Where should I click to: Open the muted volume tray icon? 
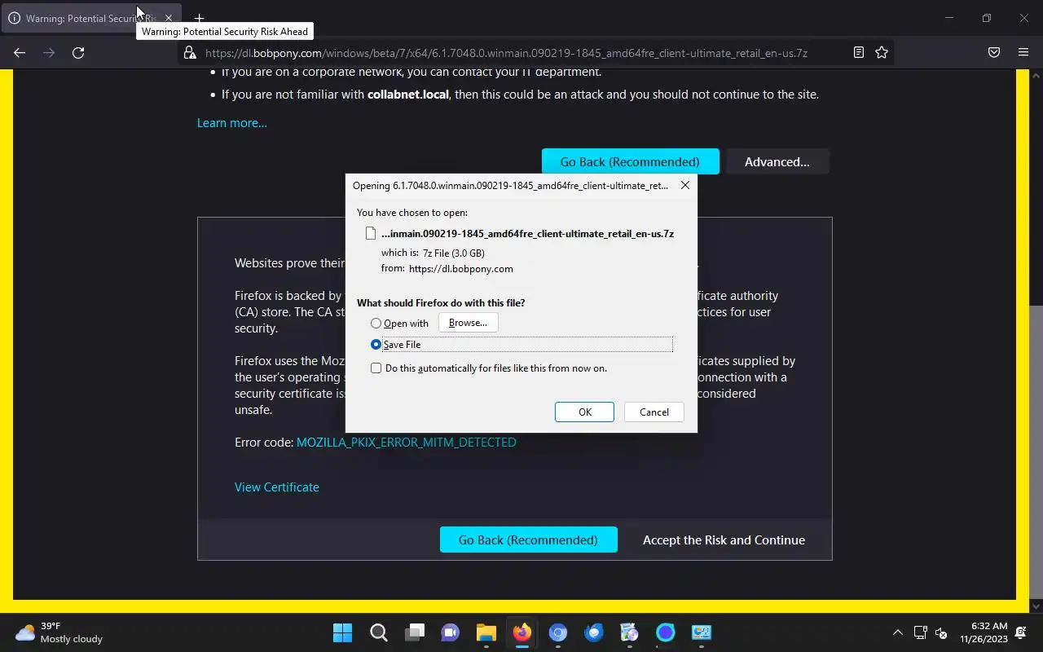(x=941, y=632)
